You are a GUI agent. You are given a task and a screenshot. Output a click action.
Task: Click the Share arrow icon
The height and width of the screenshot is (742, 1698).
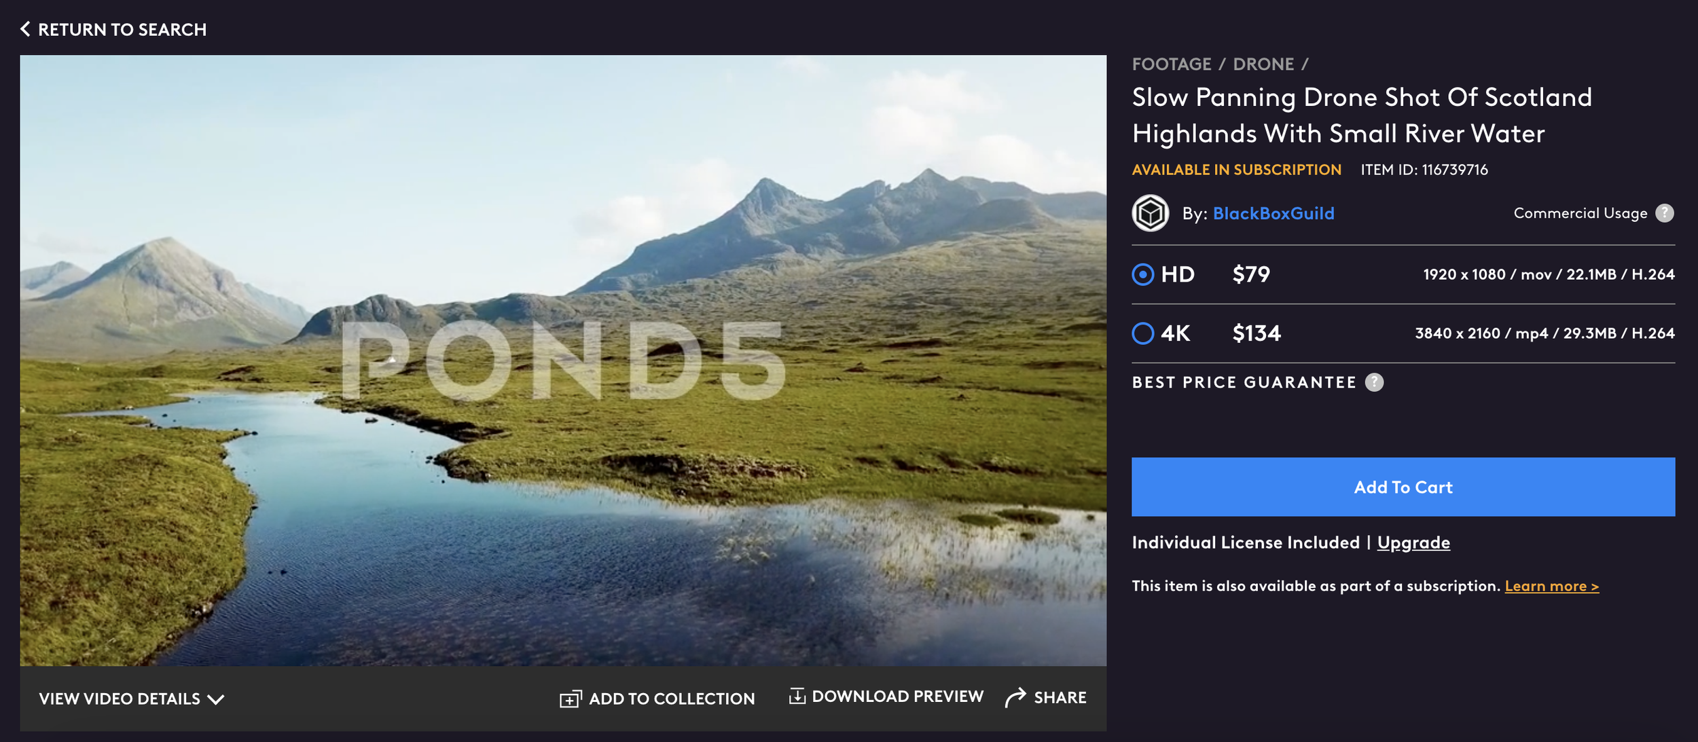click(1015, 695)
